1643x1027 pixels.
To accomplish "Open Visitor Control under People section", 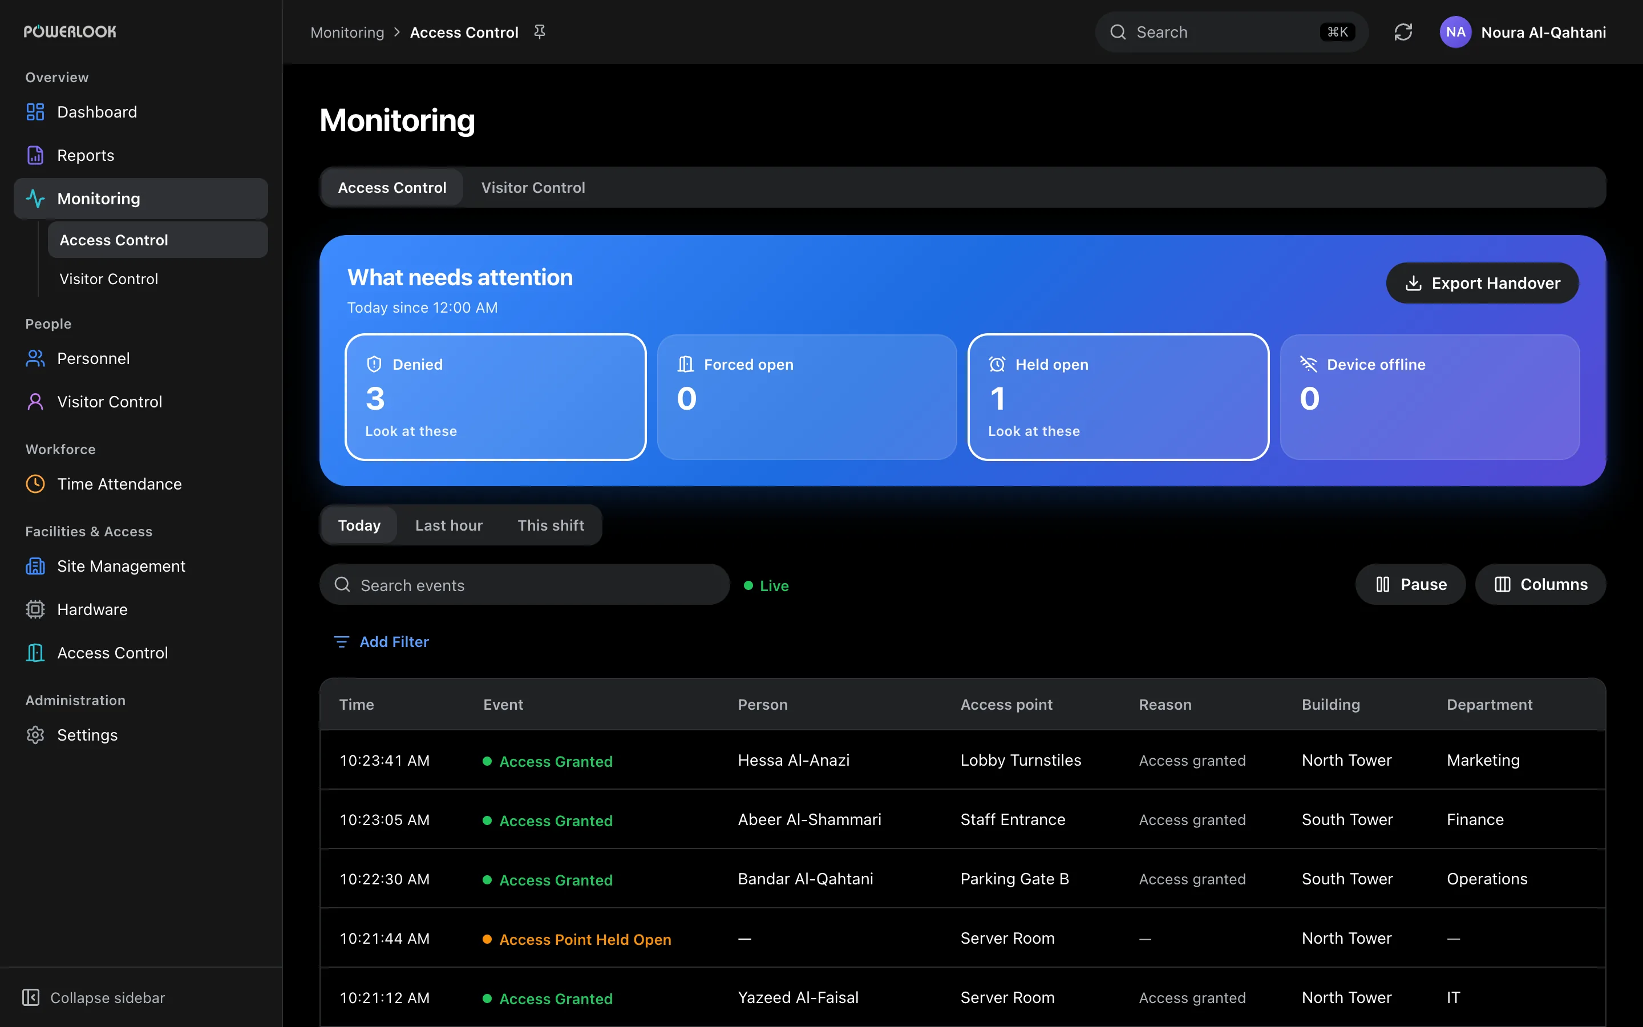I will click(x=140, y=402).
